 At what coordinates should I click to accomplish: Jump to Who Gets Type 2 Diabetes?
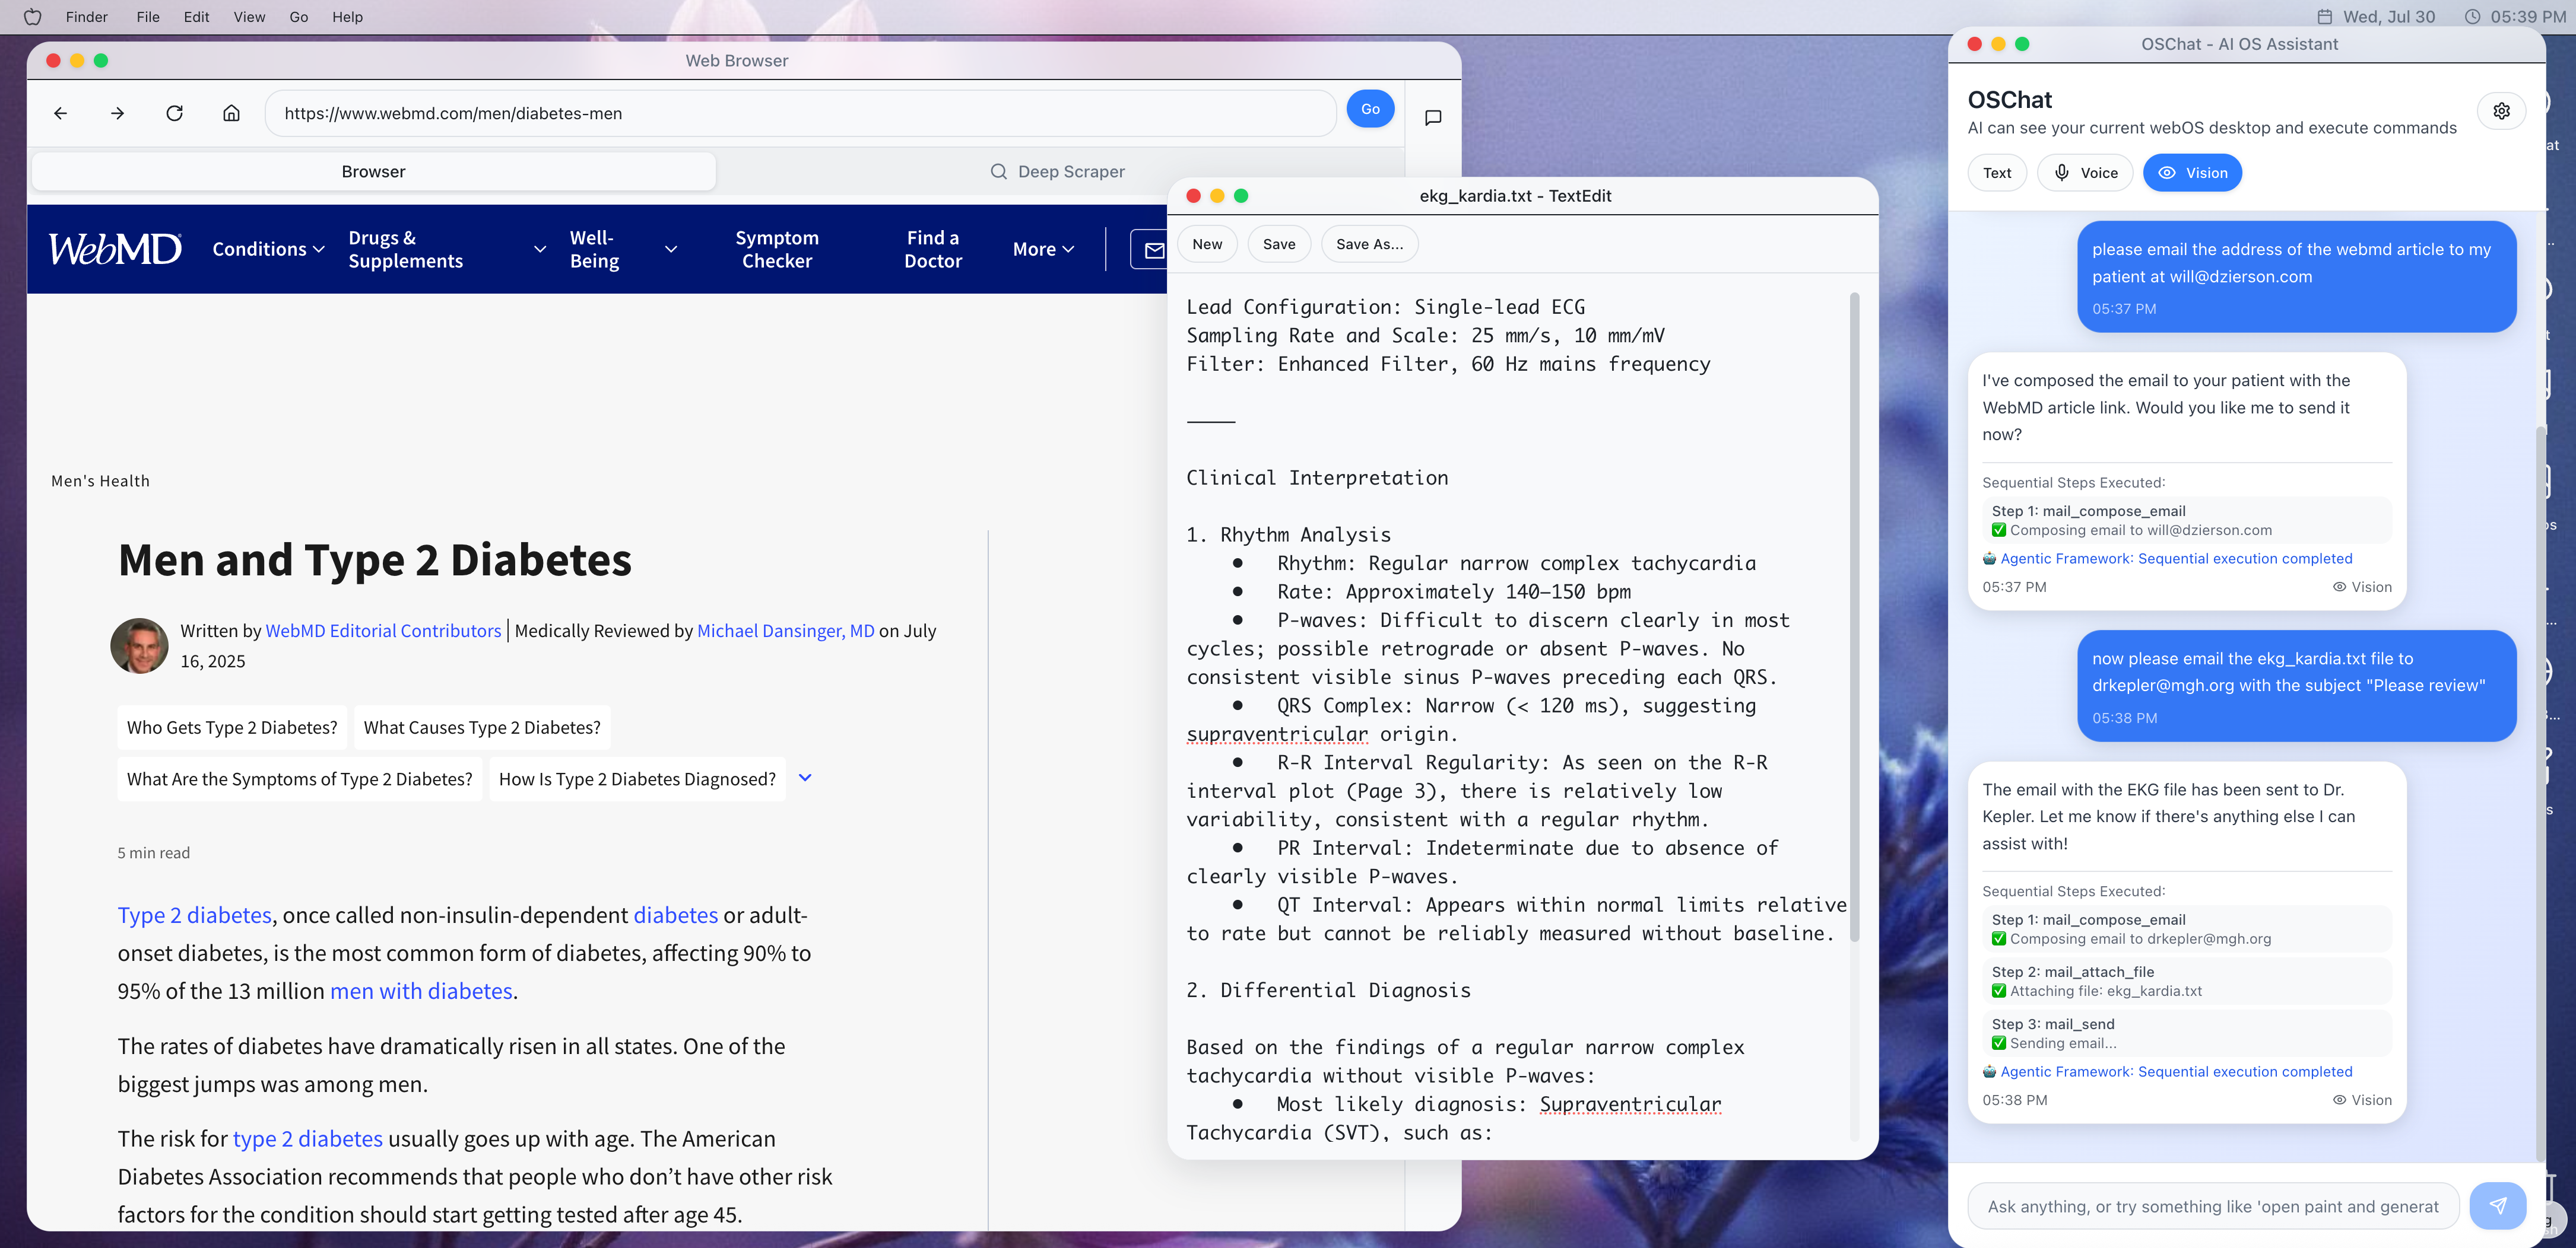point(232,727)
